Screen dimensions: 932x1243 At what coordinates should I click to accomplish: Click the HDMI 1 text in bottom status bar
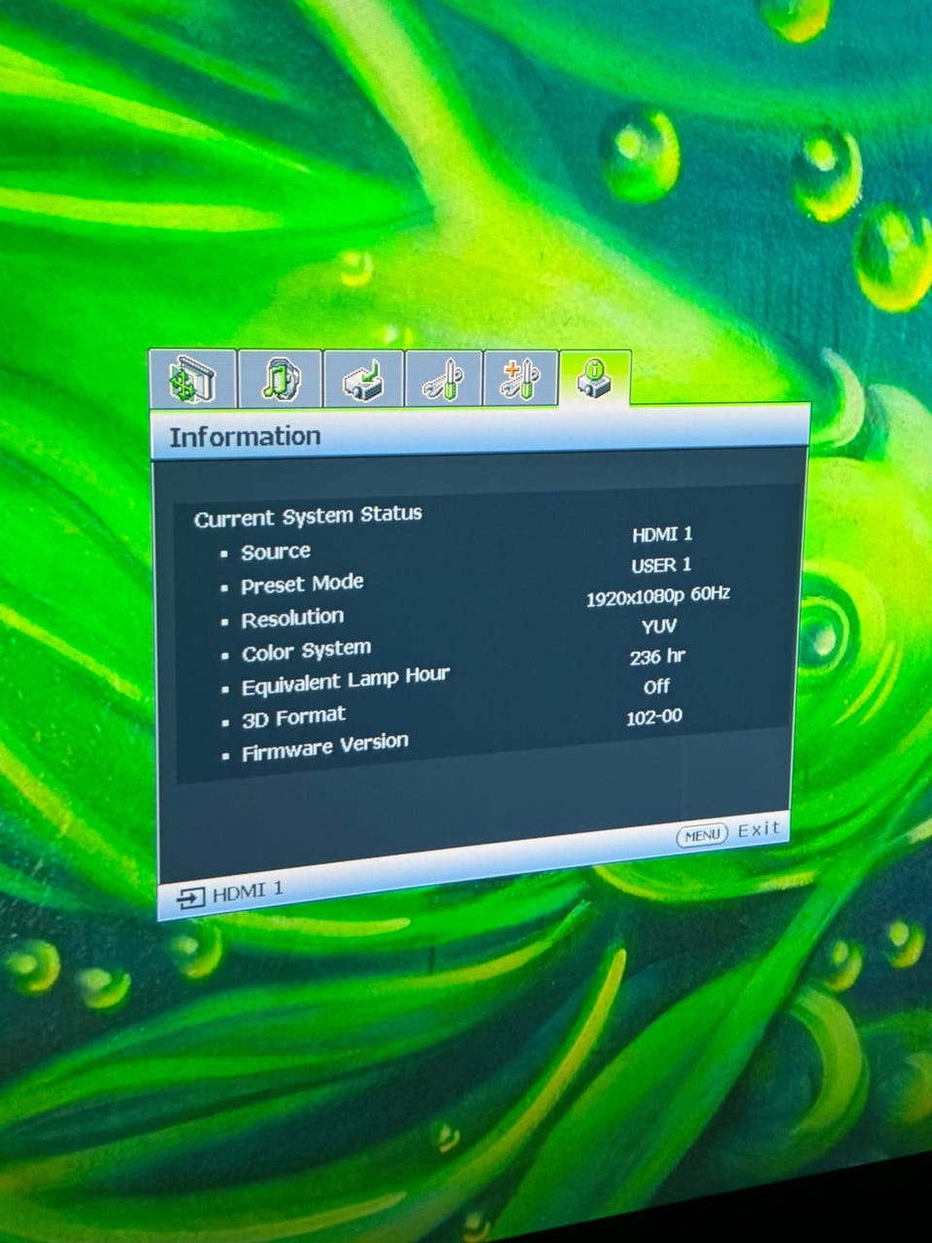point(248,890)
